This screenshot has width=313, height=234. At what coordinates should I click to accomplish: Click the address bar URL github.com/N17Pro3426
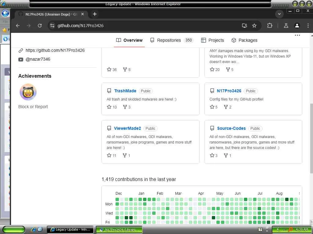(x=81, y=26)
